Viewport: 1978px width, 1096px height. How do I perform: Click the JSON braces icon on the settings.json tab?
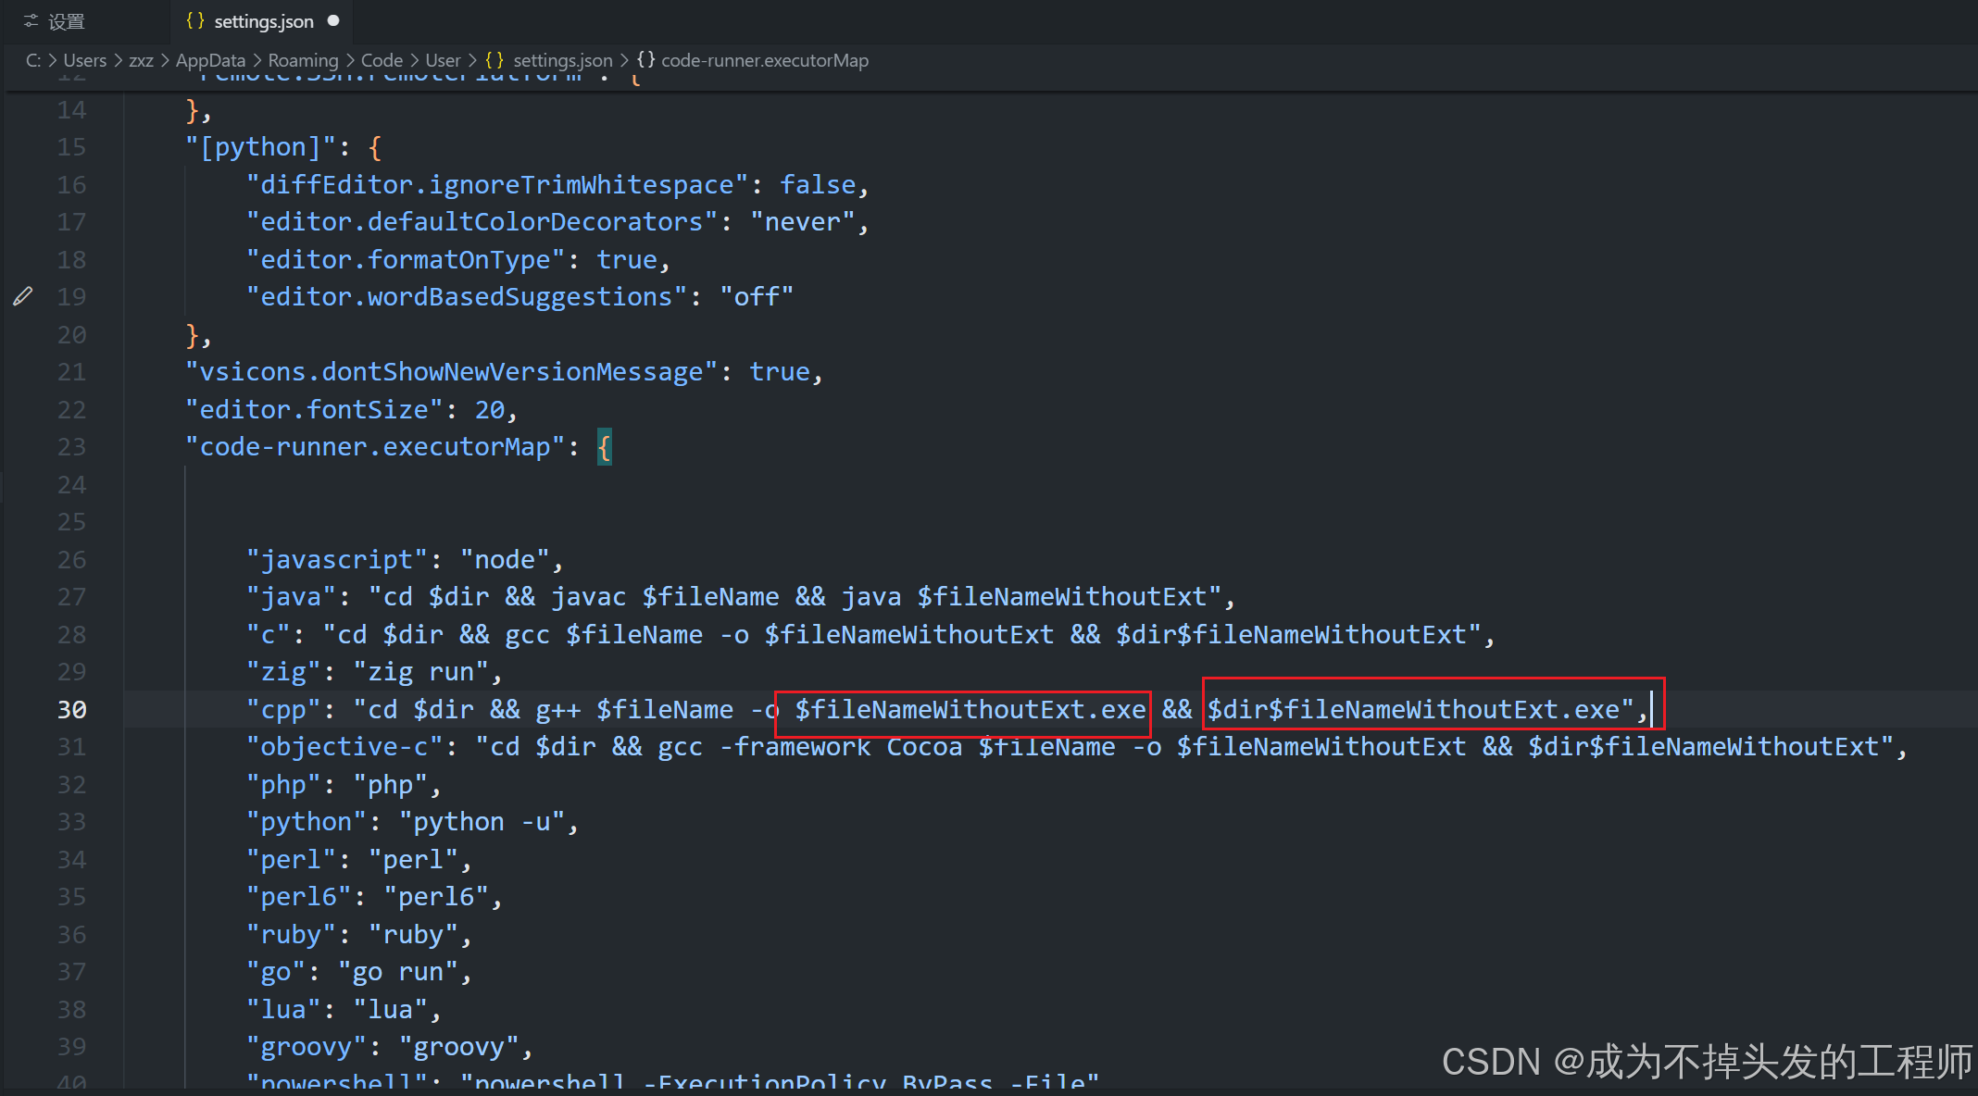[194, 20]
